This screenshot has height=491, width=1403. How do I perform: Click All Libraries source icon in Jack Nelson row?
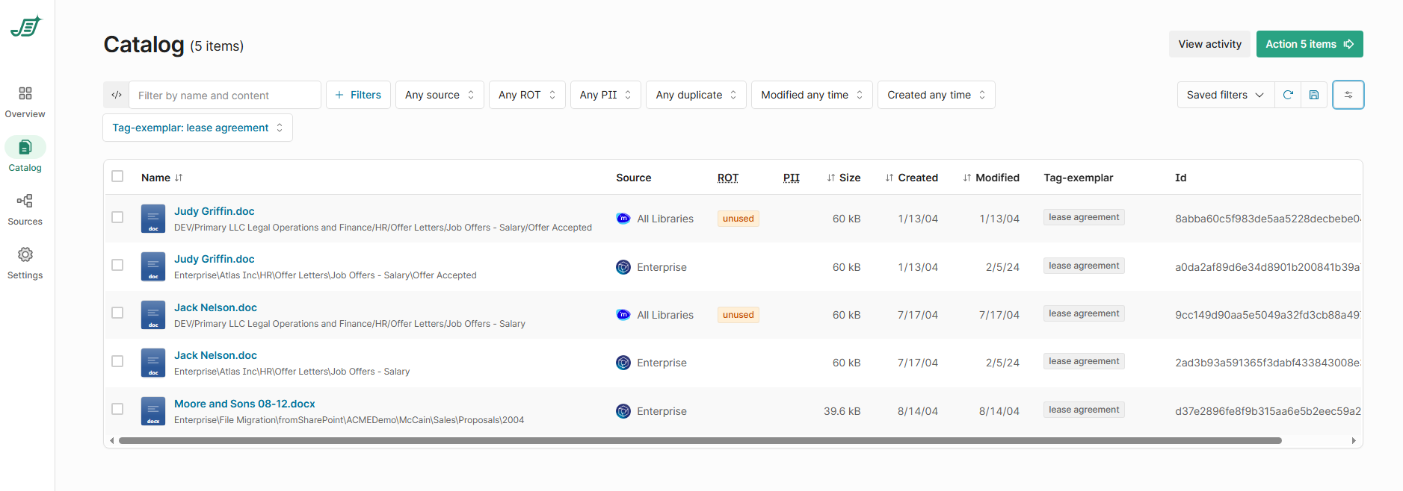(x=623, y=315)
